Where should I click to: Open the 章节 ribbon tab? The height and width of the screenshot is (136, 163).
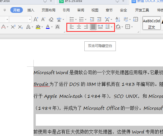click(x=109, y=10)
